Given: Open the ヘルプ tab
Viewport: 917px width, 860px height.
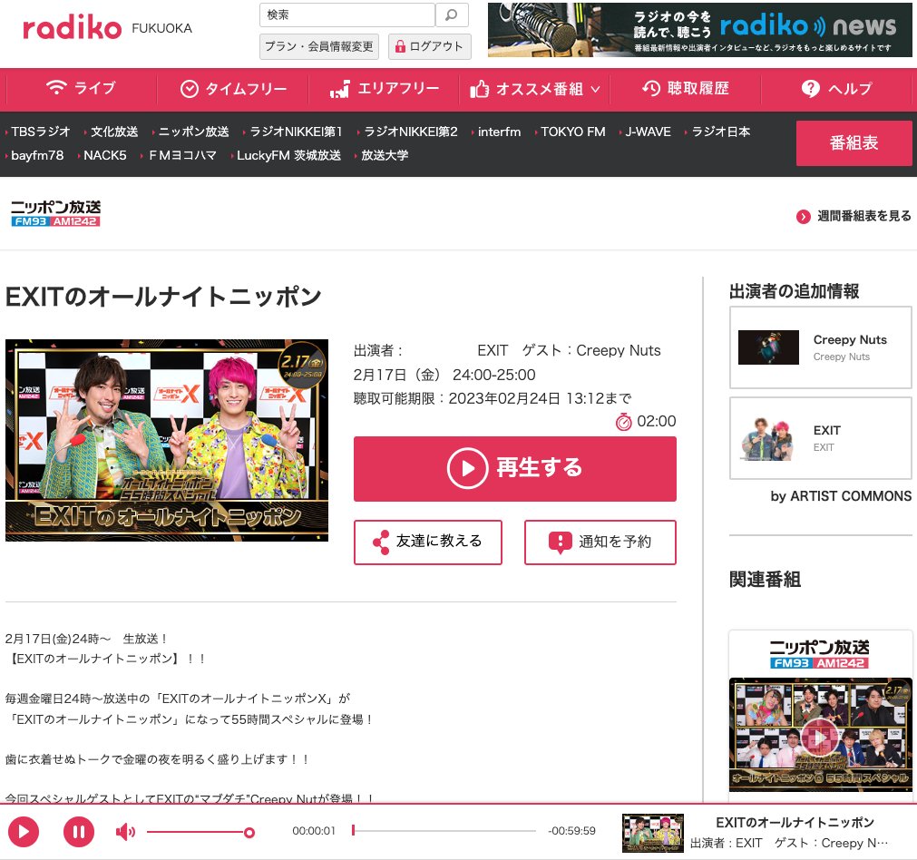Looking at the screenshot, I should pyautogui.click(x=836, y=88).
